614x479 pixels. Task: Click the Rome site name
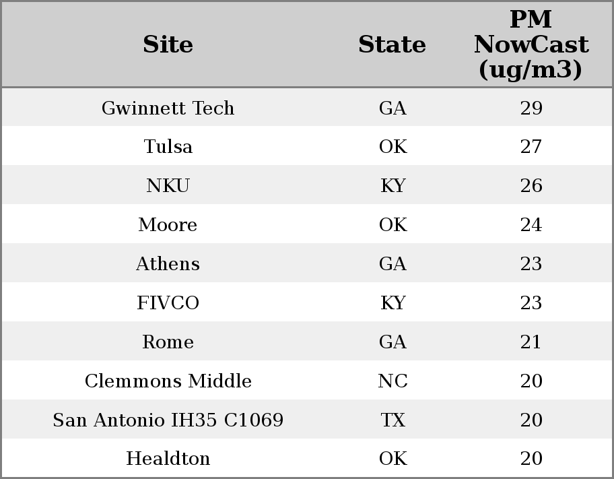168,342
